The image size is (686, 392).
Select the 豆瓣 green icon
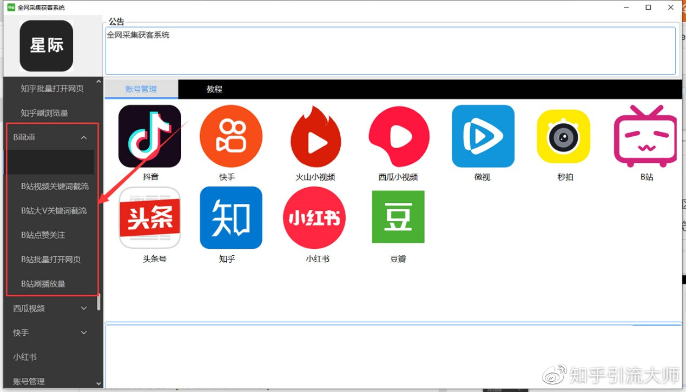398,217
